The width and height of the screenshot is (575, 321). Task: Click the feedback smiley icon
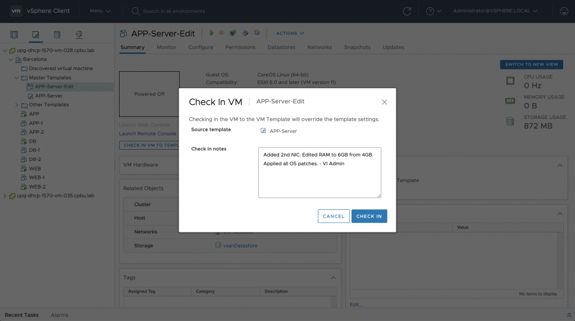[x=564, y=11]
